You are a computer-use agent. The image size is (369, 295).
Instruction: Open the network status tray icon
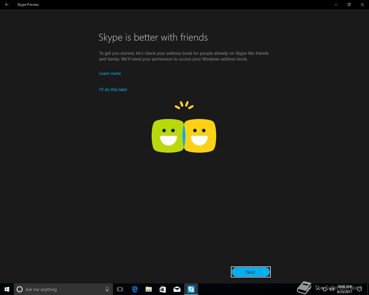click(x=325, y=289)
